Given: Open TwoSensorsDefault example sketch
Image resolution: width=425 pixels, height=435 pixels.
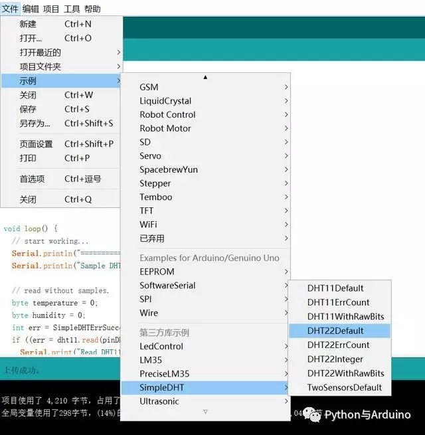Looking at the screenshot, I should 340,388.
